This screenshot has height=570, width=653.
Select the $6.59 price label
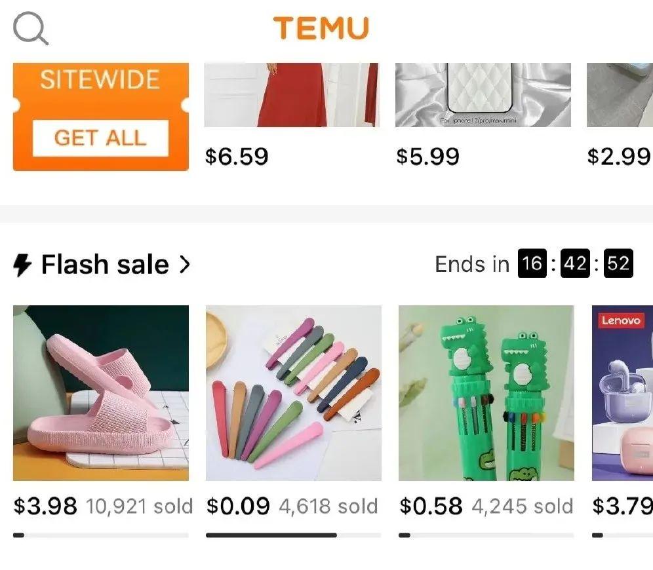(x=237, y=157)
